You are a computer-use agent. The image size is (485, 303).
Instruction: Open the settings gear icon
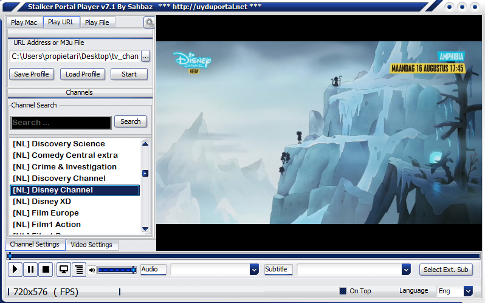pyautogui.click(x=149, y=22)
